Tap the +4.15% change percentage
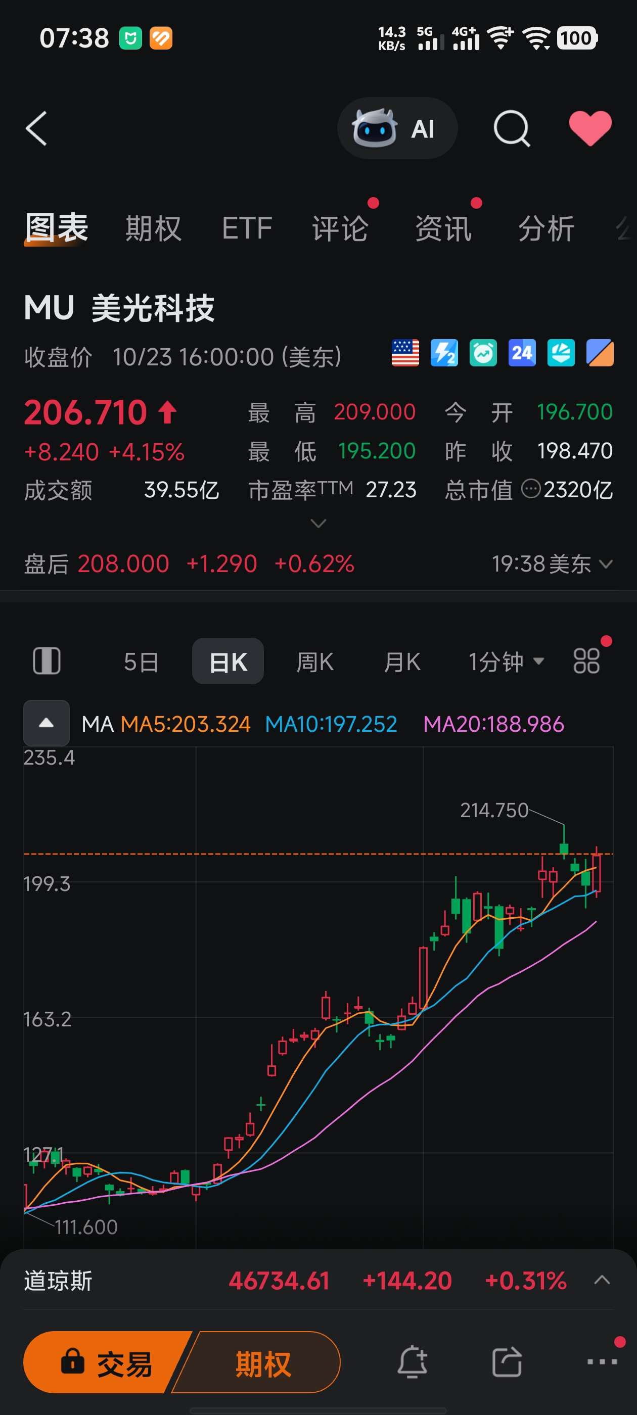 tap(147, 452)
